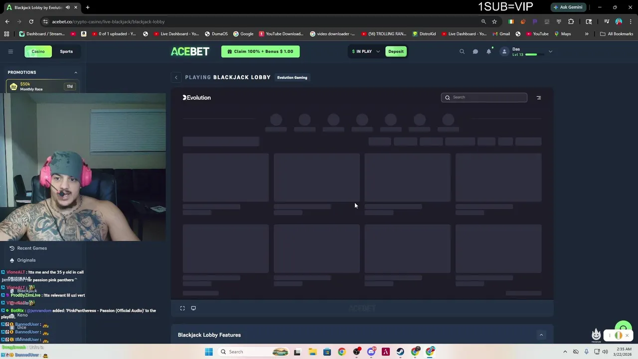This screenshot has height=359, width=638.
Task: Click the Evolution lobby search field
Action: coord(484,97)
